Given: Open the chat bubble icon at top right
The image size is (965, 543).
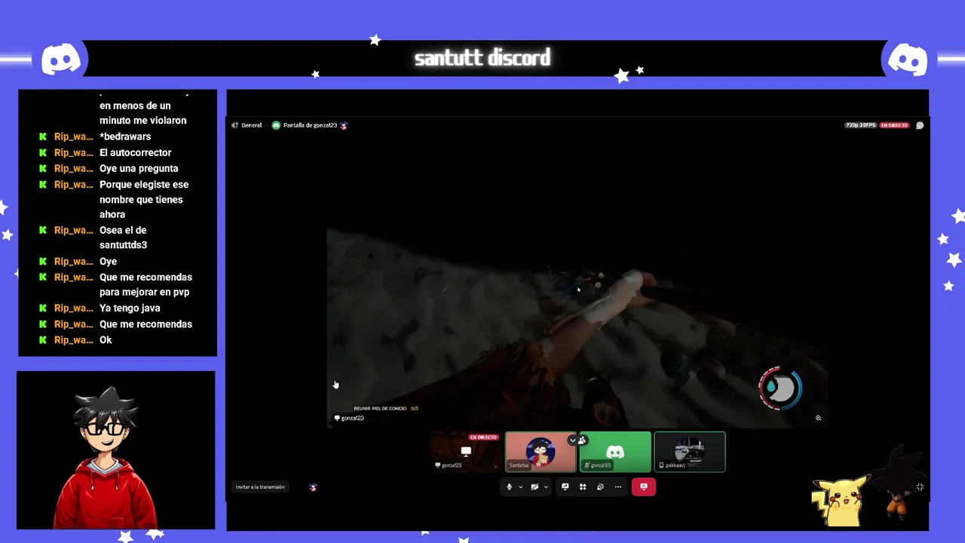Looking at the screenshot, I should [x=920, y=125].
